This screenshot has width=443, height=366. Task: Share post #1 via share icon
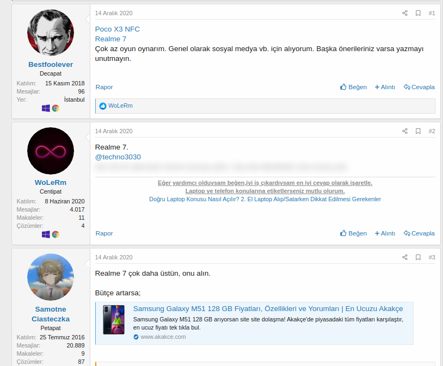click(405, 13)
